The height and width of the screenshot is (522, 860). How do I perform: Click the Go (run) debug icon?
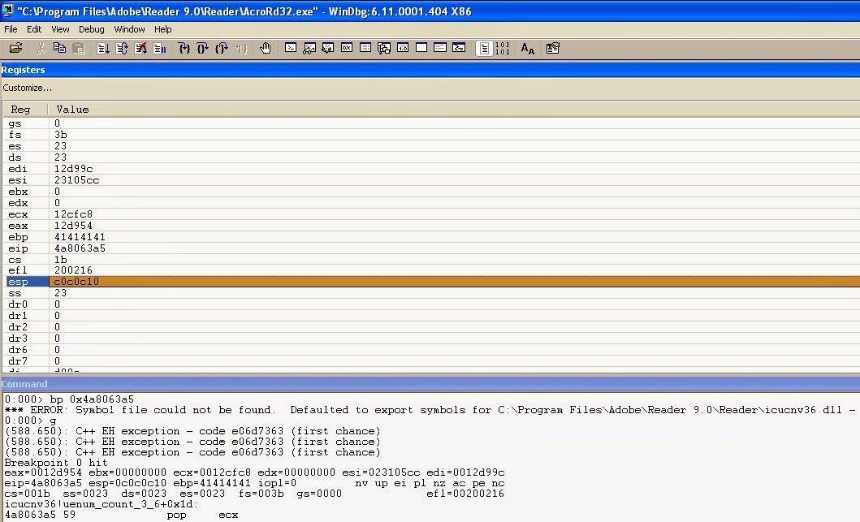tap(103, 49)
